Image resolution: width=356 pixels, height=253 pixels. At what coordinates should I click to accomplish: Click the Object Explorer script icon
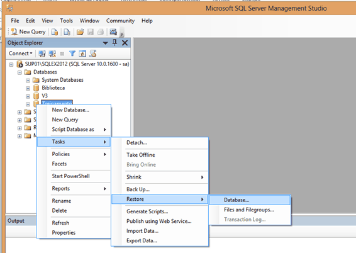pyautogui.click(x=92, y=53)
